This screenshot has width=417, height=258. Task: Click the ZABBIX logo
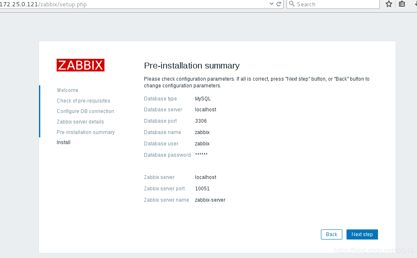click(80, 65)
